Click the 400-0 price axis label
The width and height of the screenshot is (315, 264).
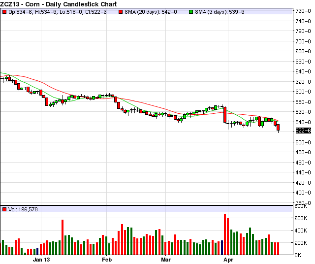303,193
